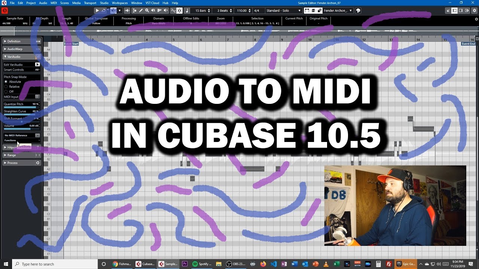479x269 pixels.
Task: Toggle the VariAudio bypass indicator
Action: [38, 57]
